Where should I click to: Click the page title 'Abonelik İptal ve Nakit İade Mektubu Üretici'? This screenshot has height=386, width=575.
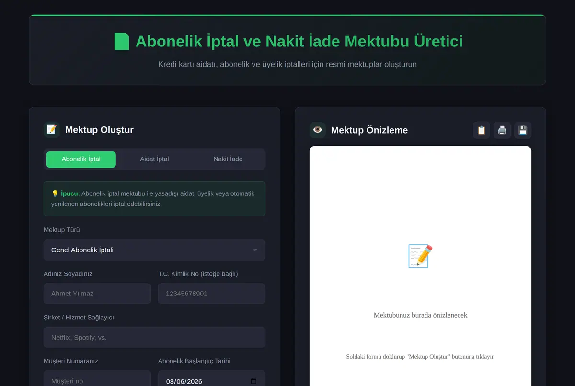299,42
